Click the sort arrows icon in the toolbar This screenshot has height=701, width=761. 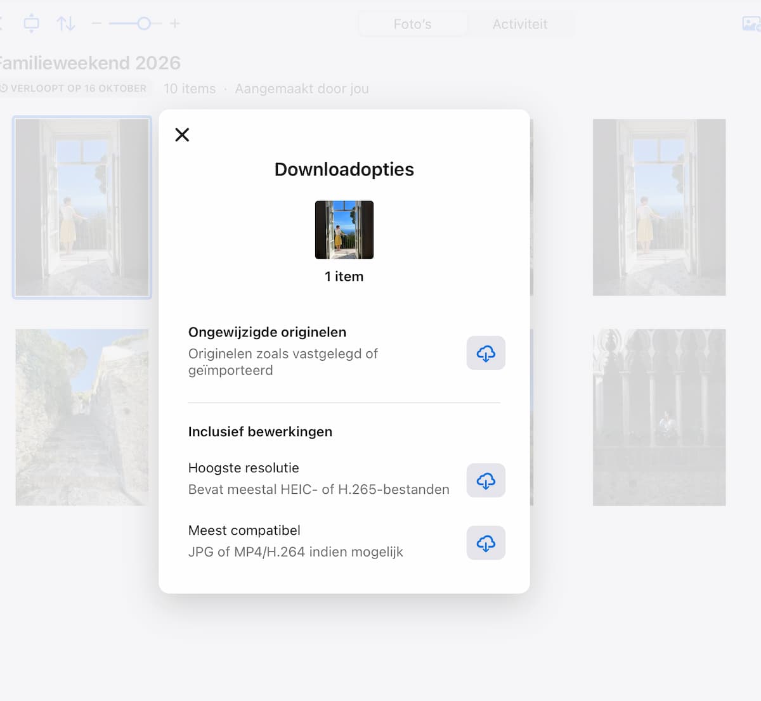(x=66, y=23)
